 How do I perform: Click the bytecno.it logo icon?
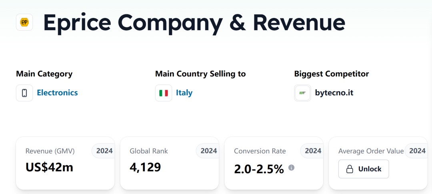(x=302, y=93)
